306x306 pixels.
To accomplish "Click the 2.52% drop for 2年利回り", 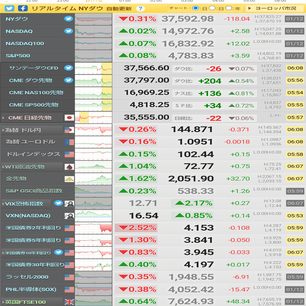I will click(136, 228).
